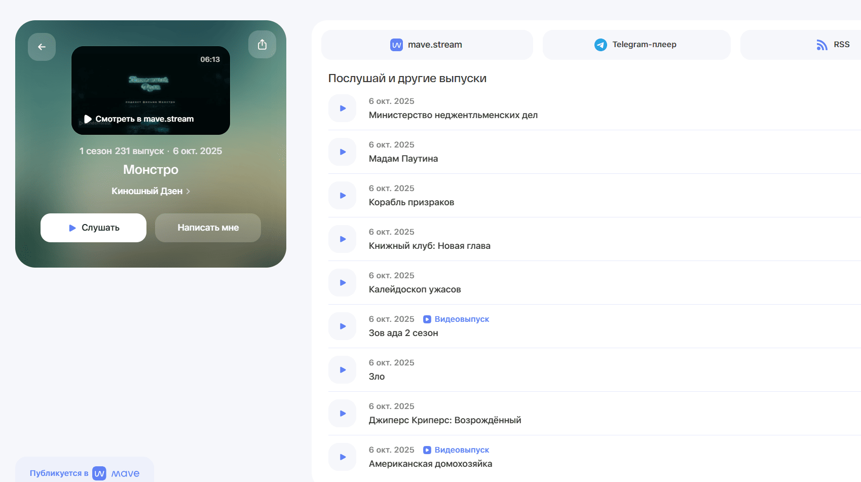Start playback of Корабль призраков

tap(343, 196)
